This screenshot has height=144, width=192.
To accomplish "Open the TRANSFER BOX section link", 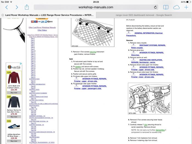I will click(34, 137).
